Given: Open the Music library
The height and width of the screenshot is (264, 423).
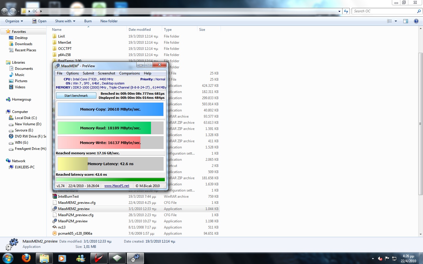Looking at the screenshot, I should pyautogui.click(x=19, y=75).
